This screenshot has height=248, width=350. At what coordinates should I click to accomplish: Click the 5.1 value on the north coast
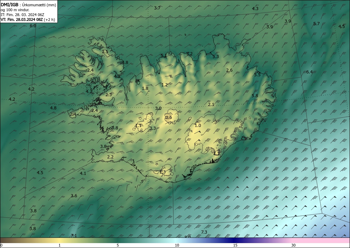click(x=163, y=56)
